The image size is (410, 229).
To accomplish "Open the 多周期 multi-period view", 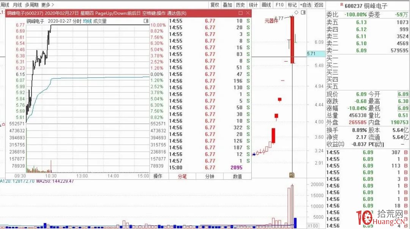I will click(32, 5).
